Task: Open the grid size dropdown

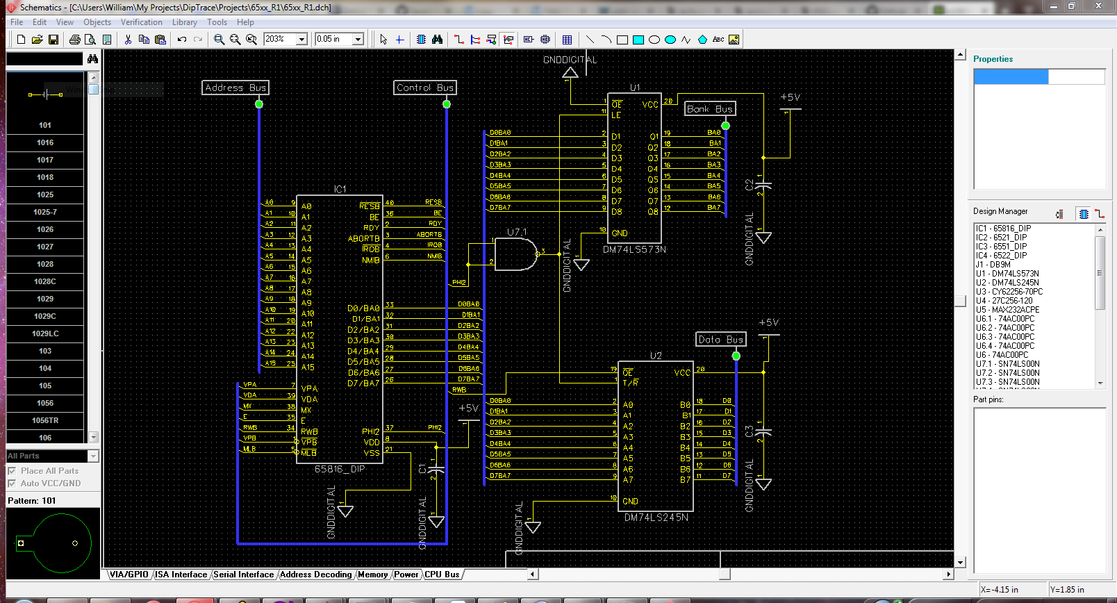Action: pyautogui.click(x=358, y=40)
